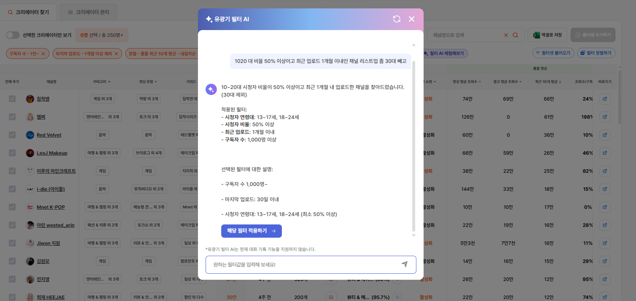Open the external link icon for Red Velvet
The height and width of the screenshot is (301, 636).
tap(605, 135)
